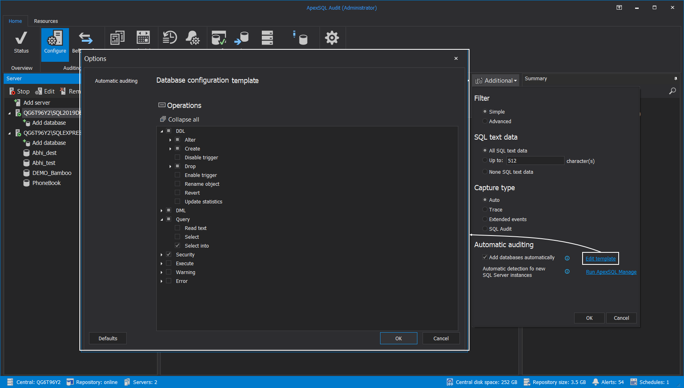Check the Disable trigger checkbox
This screenshot has height=388, width=684.
[x=177, y=157]
